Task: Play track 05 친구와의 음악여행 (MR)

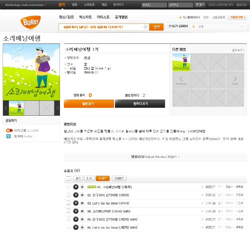Action: pos(76,220)
